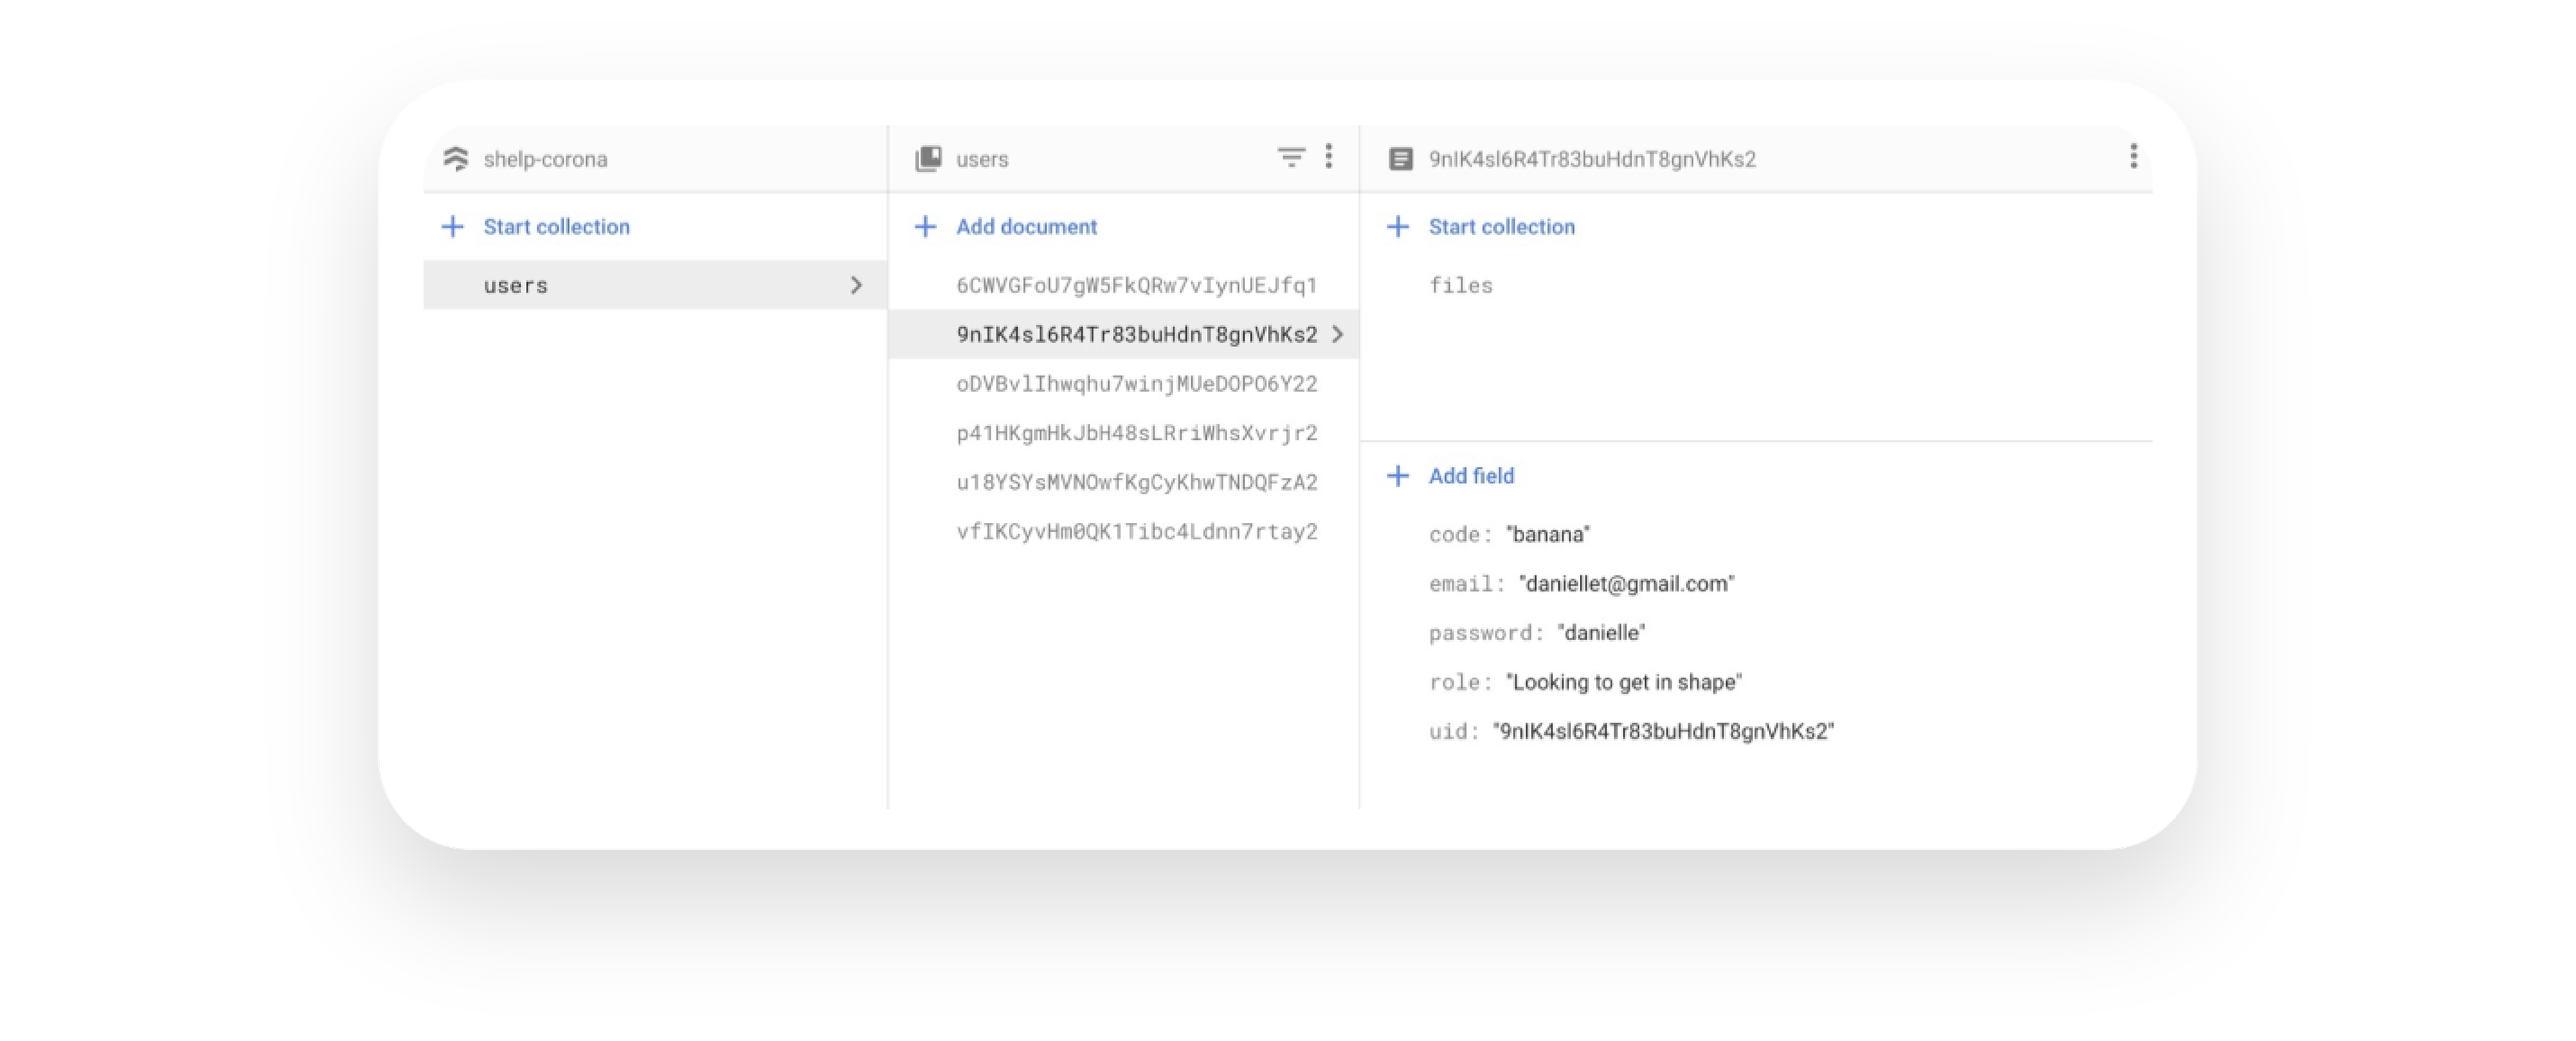Open the files subcollection
Viewport: 2576px width, 1041px height.
1460,286
